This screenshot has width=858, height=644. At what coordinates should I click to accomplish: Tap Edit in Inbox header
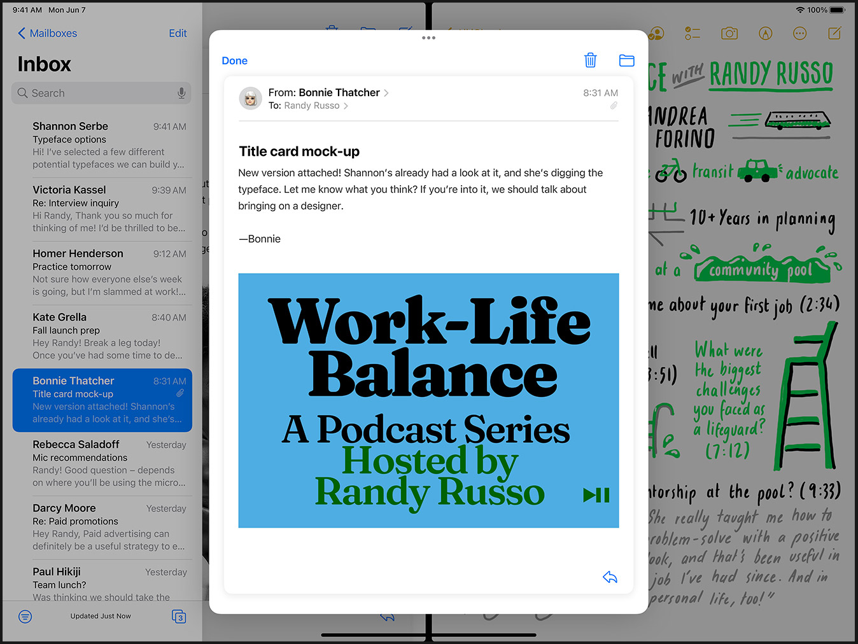pos(178,33)
